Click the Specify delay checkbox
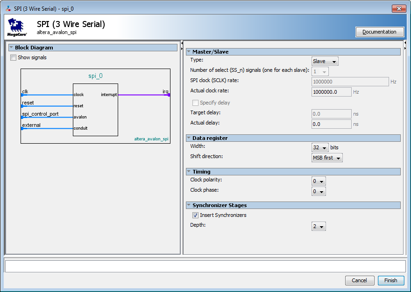411x292 pixels. [195, 103]
